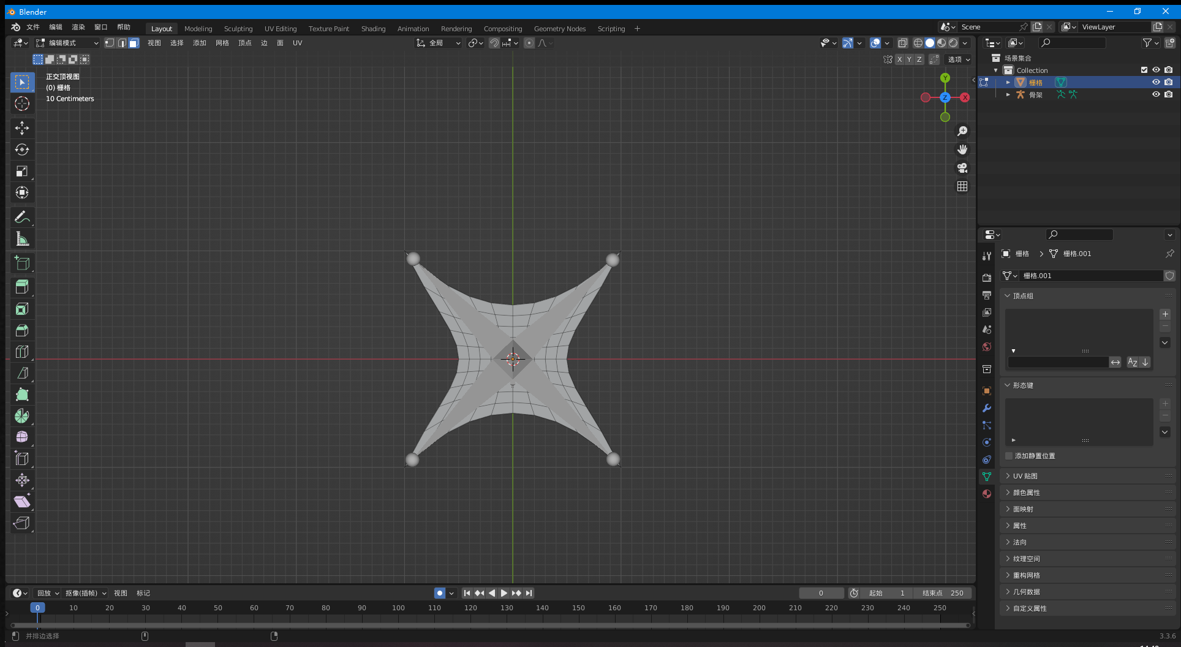Screen dimensions: 1181x647
Task: Toggle snapping magnet in header
Action: click(494, 43)
